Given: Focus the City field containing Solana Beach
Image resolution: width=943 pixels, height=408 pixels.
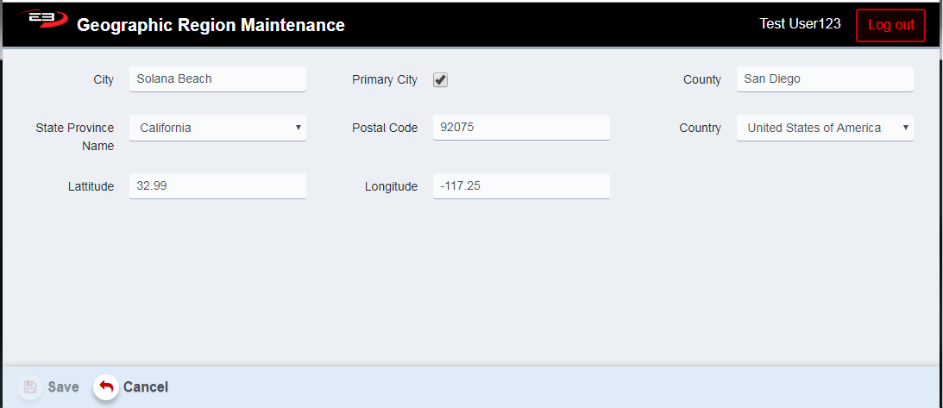Looking at the screenshot, I should 217,79.
